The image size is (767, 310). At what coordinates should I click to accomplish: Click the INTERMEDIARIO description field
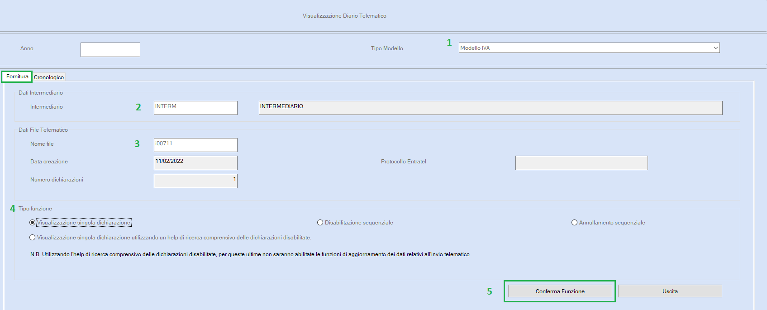[x=491, y=108]
